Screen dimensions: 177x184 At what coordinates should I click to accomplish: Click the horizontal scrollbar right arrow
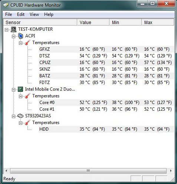click(171, 171)
